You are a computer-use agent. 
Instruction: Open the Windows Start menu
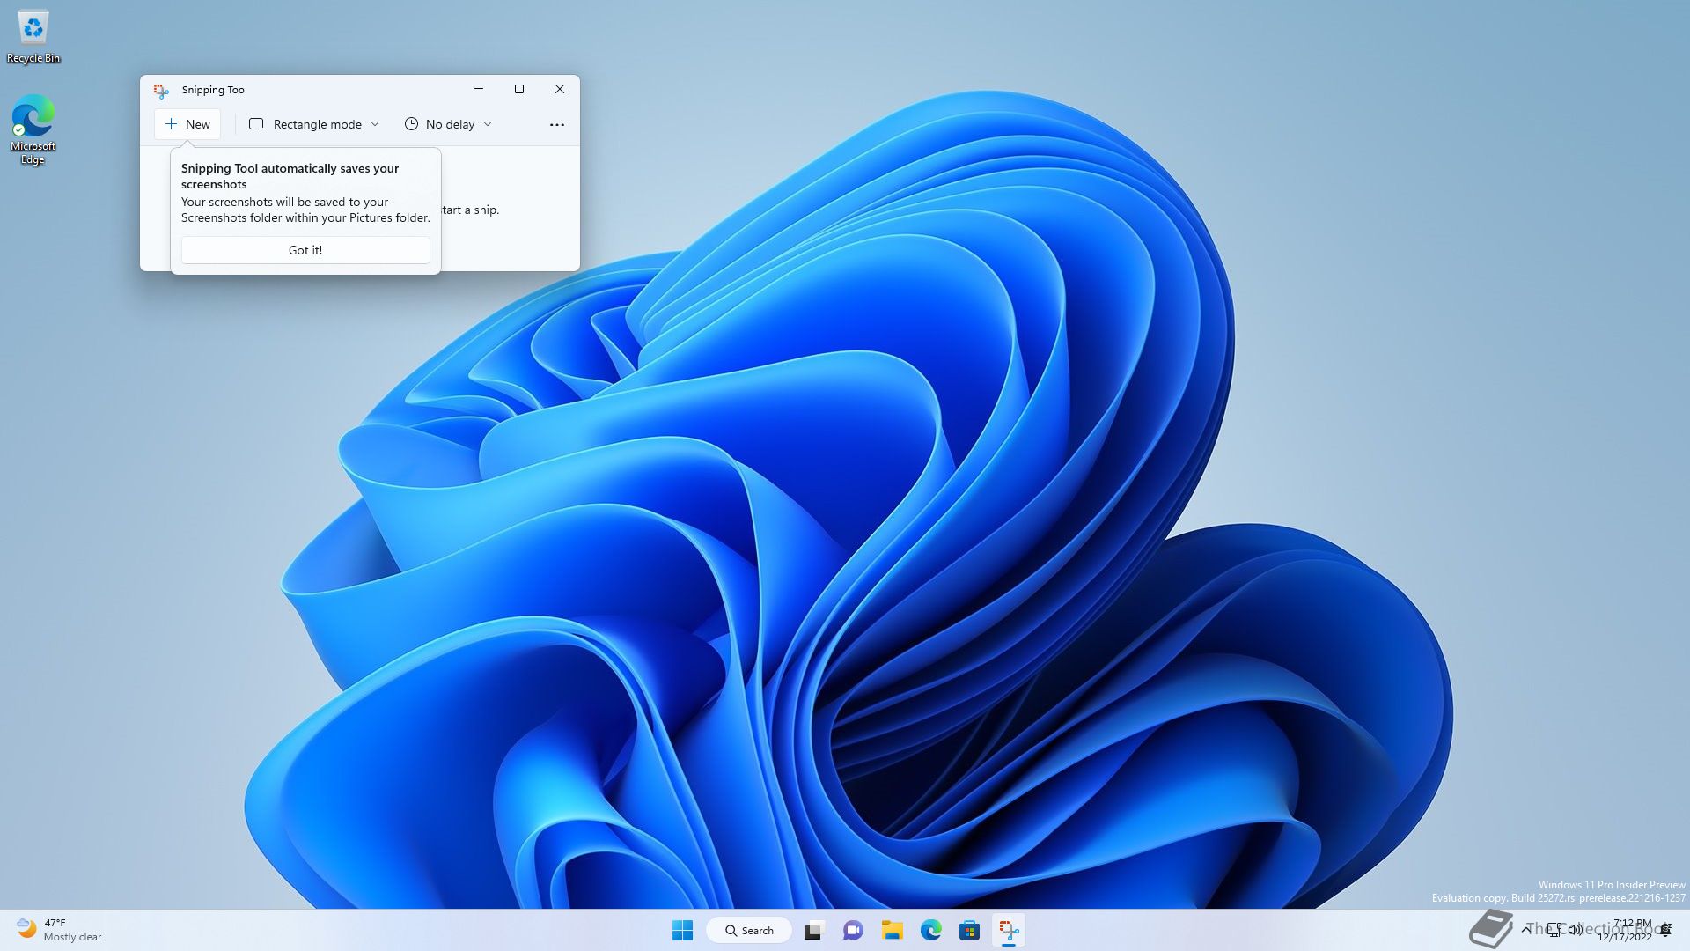click(682, 930)
